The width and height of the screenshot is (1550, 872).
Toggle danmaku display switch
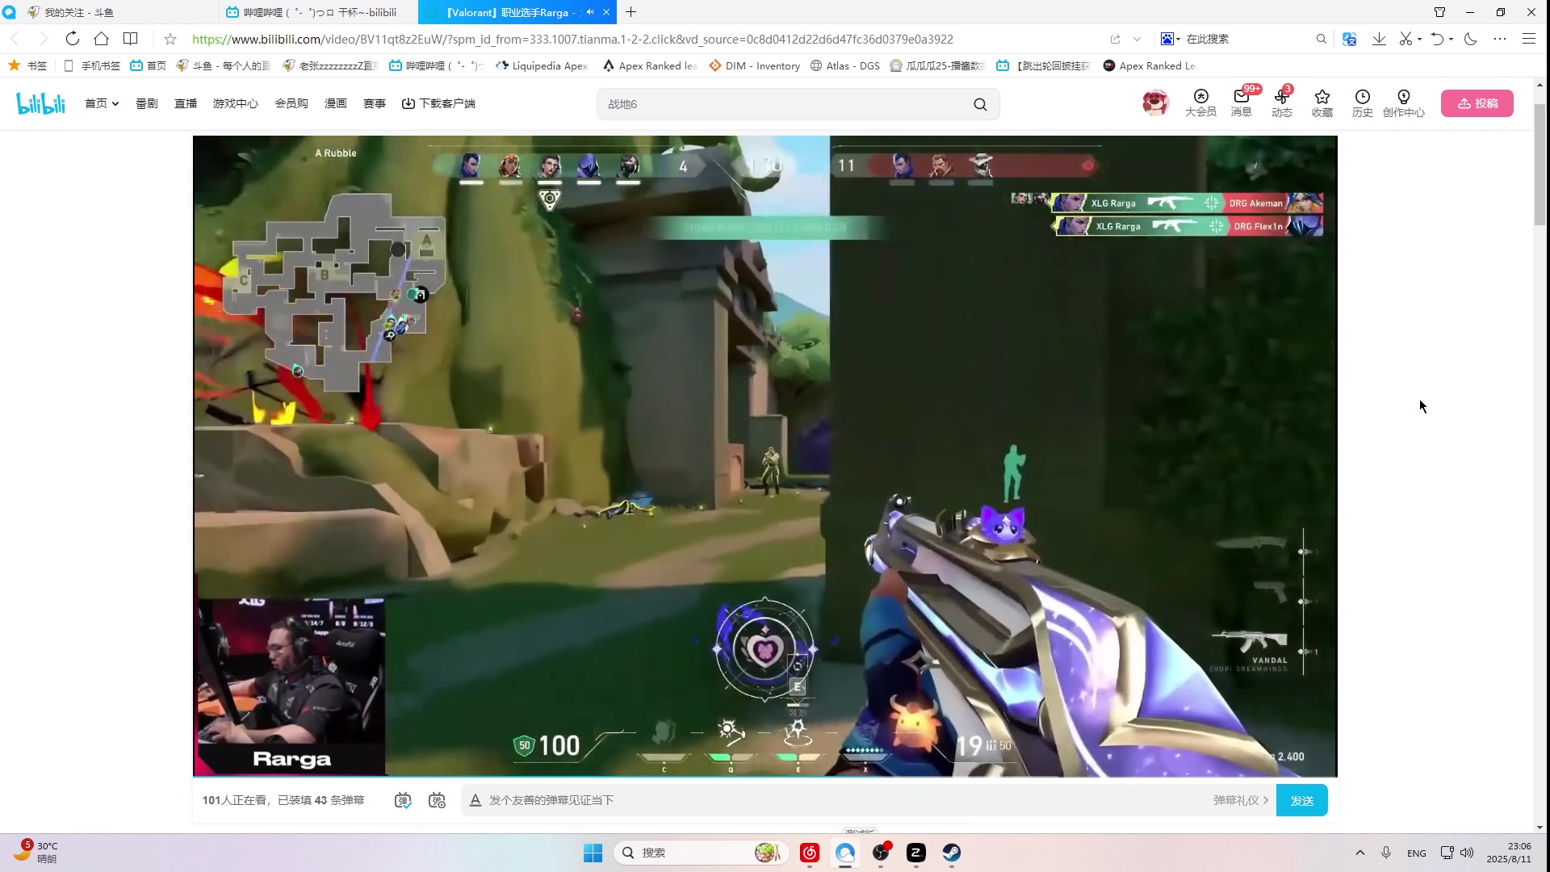[403, 800]
